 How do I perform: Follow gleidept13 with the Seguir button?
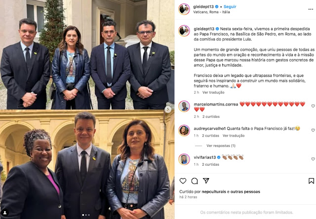(x=230, y=6)
